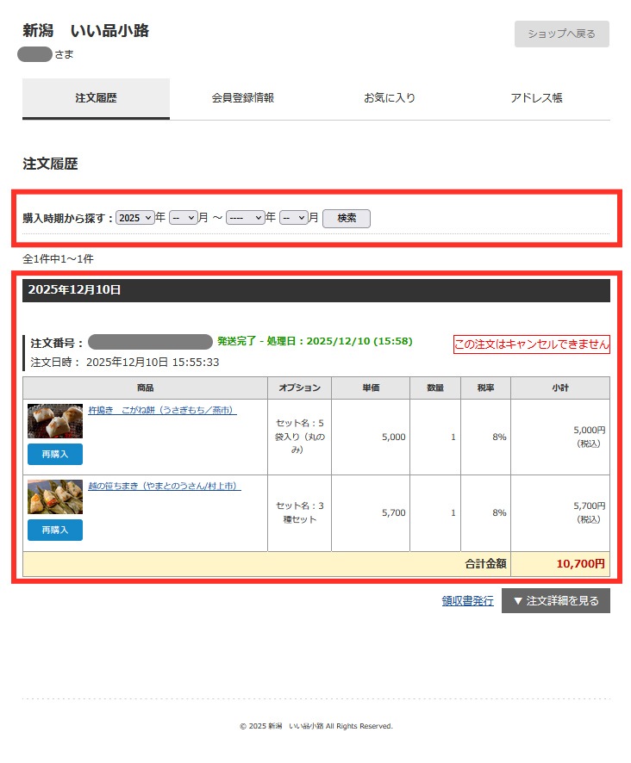631x763 pixels.
Task: Click the 領収書発行 receipt link
Action: point(467,601)
